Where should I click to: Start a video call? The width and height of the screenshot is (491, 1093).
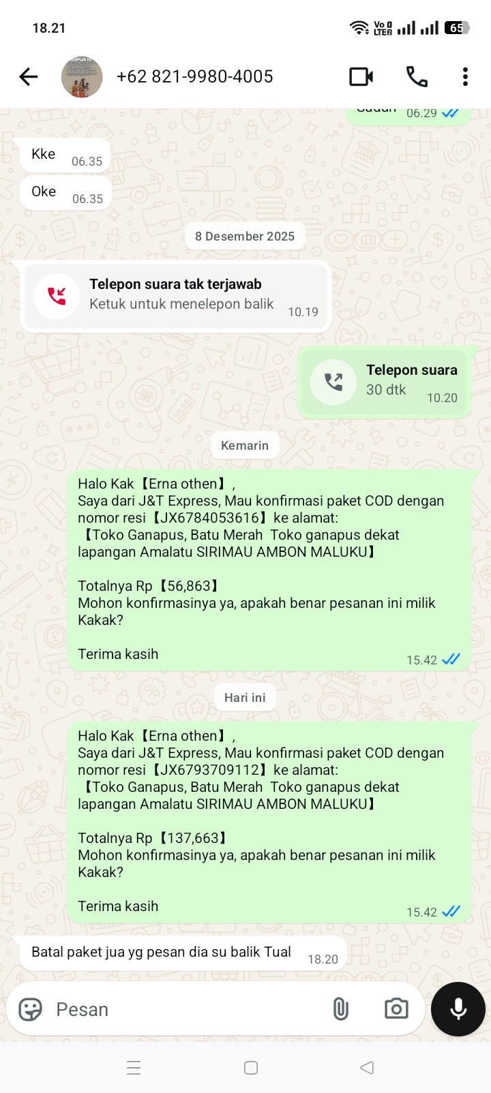tap(361, 76)
